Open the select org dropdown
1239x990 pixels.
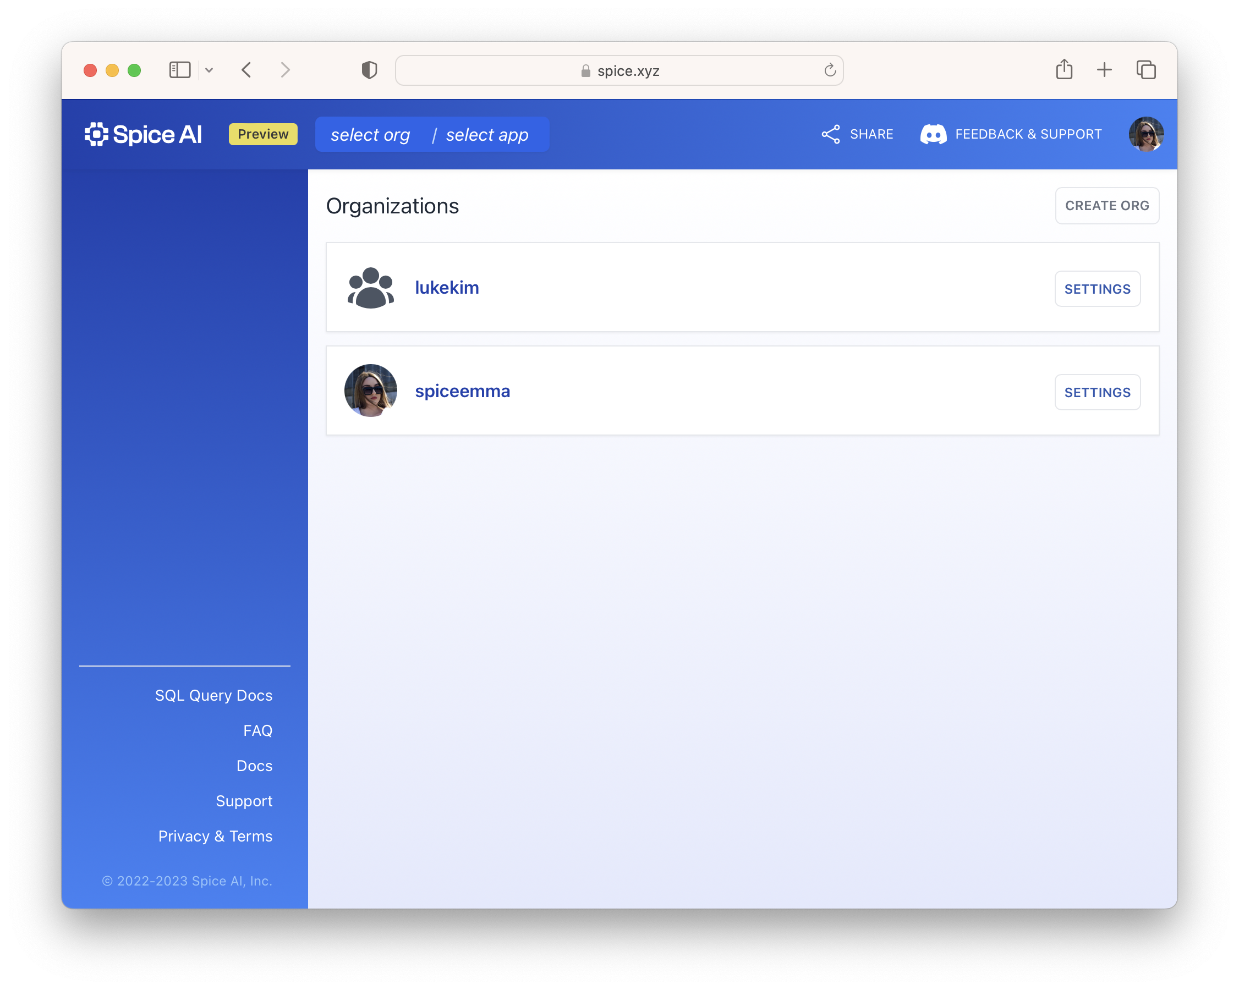point(371,135)
